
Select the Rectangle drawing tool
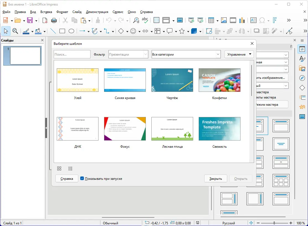click(x=62, y=31)
